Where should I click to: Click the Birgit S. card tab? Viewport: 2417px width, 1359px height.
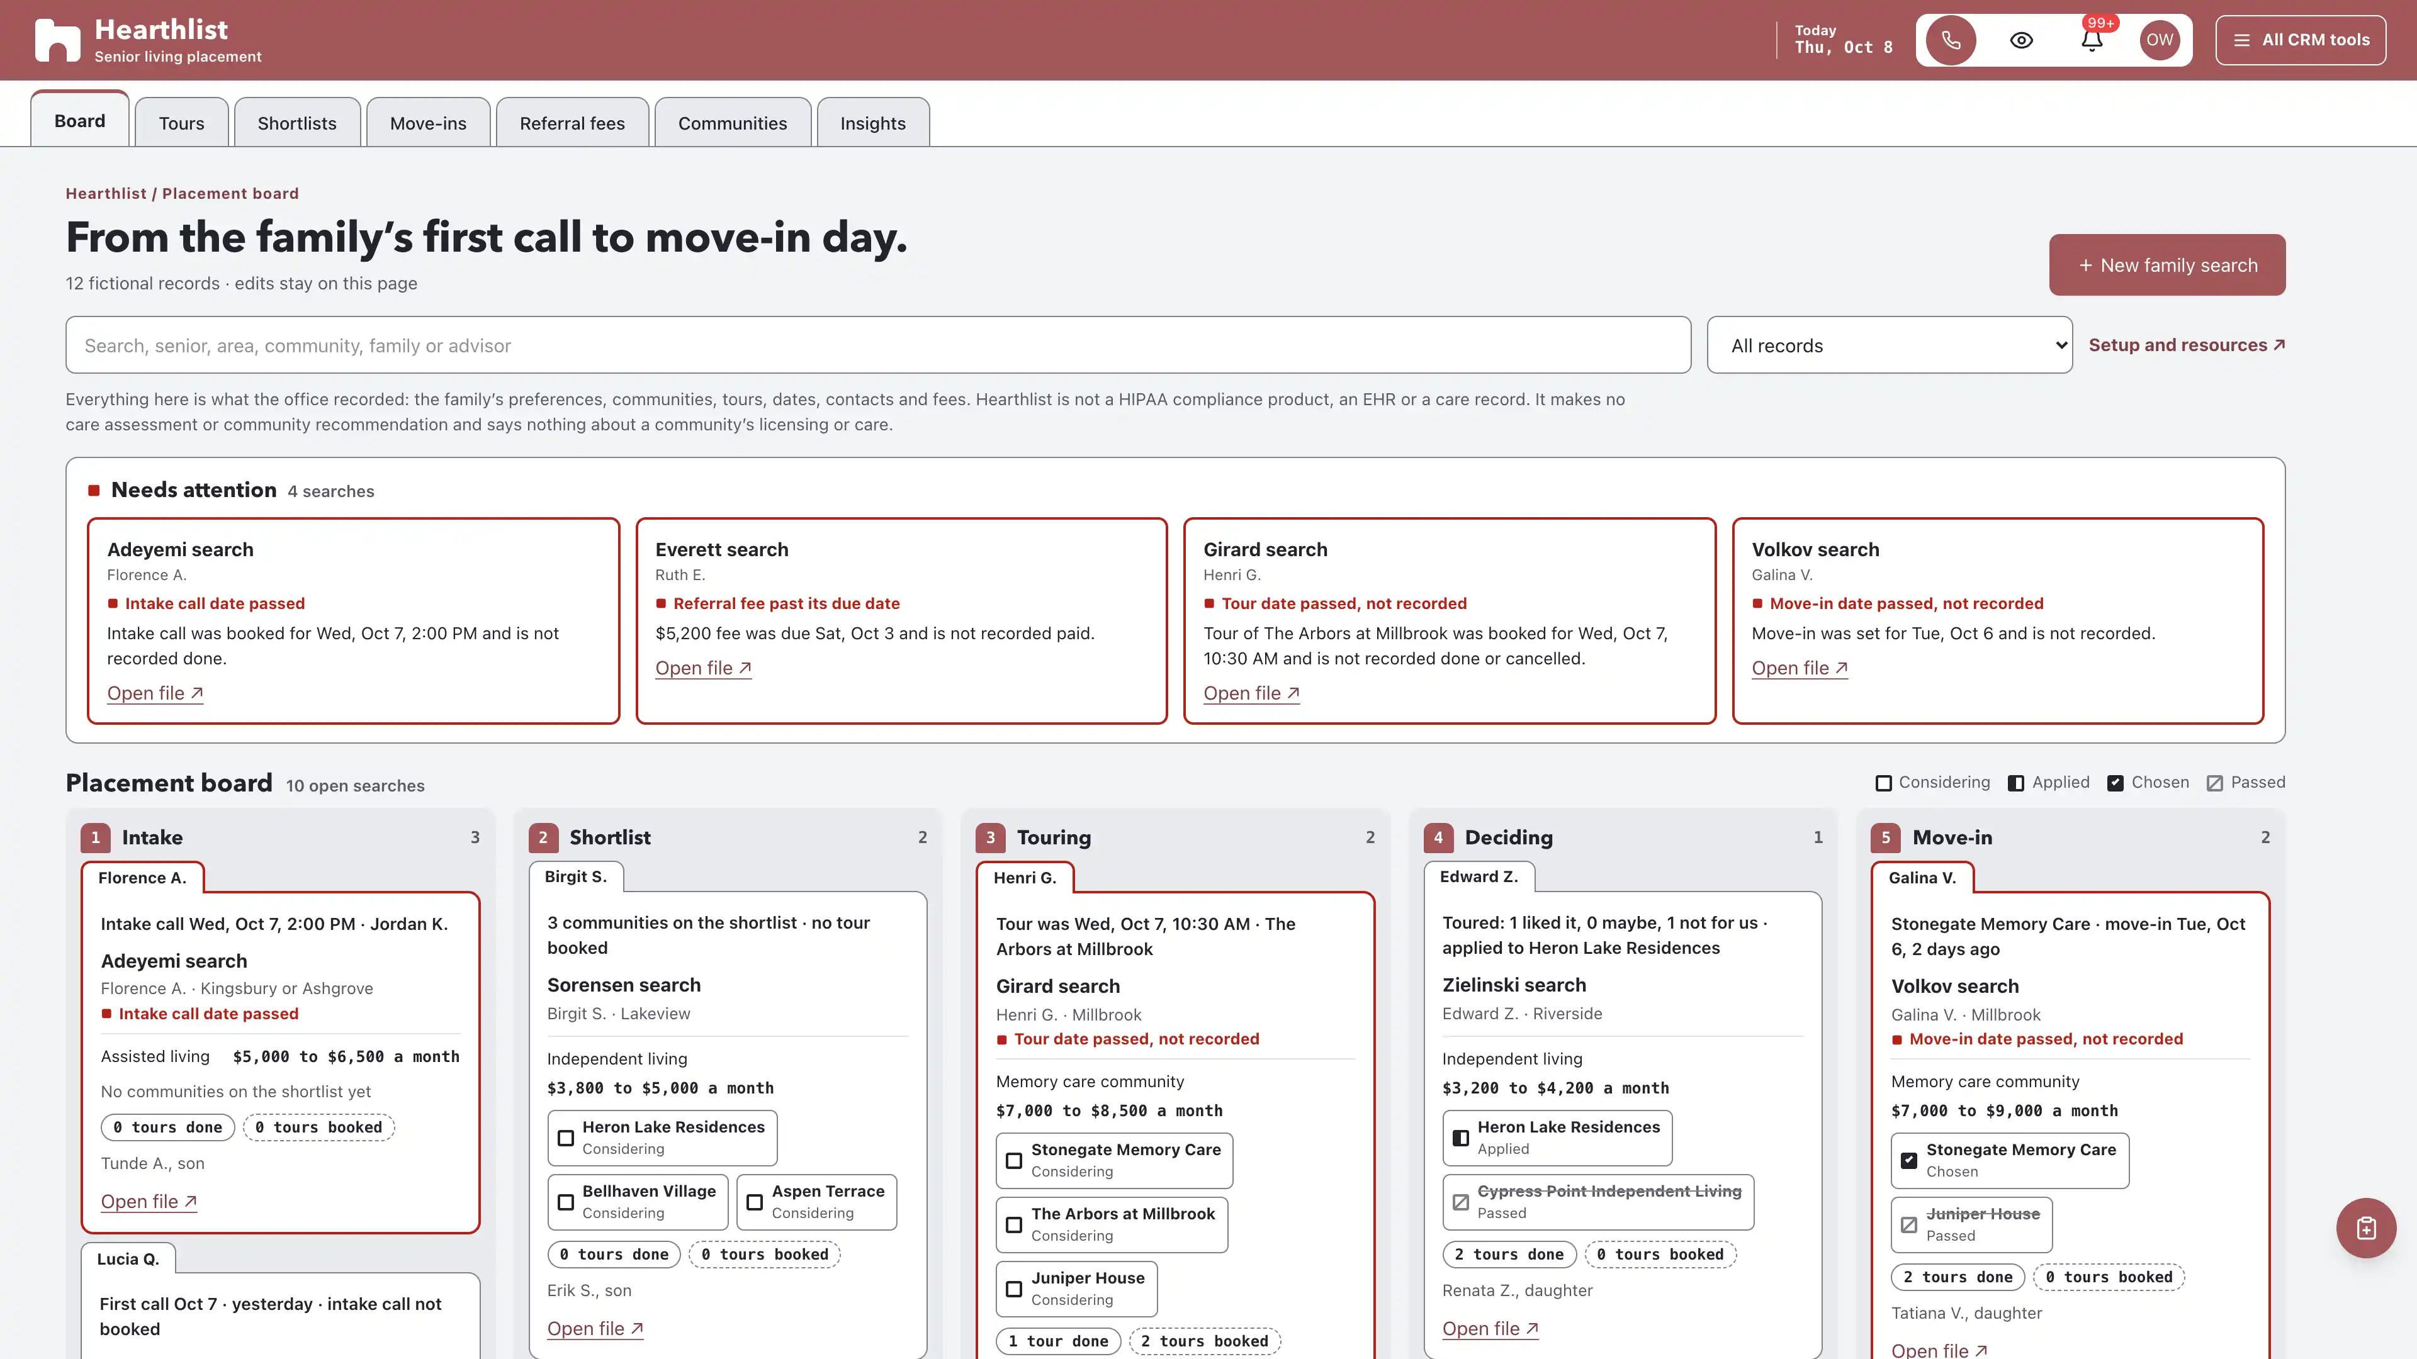(x=576, y=876)
